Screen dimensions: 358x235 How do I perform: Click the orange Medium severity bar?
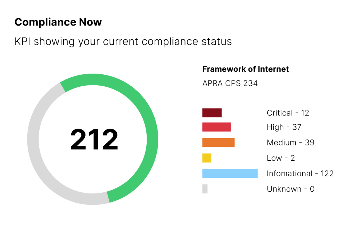click(x=218, y=142)
